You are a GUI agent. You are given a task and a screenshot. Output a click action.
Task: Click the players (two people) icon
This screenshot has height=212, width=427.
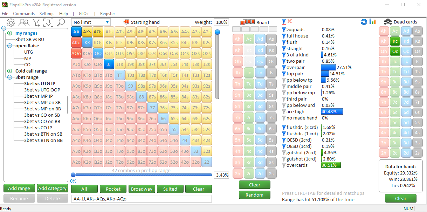(24, 23)
